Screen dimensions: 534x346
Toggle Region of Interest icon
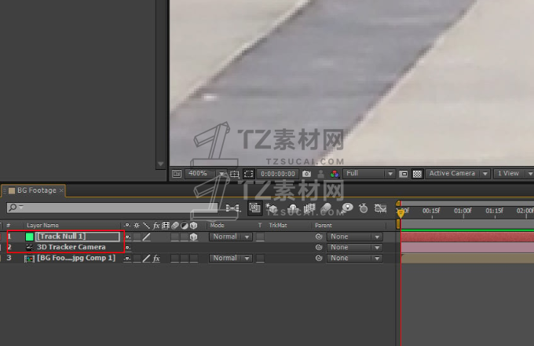click(403, 174)
